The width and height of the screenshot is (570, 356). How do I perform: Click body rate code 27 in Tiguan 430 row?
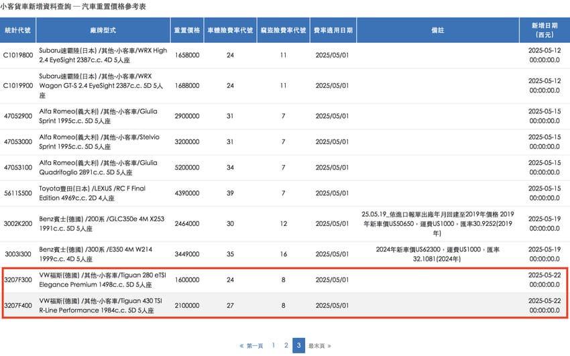[230, 306]
